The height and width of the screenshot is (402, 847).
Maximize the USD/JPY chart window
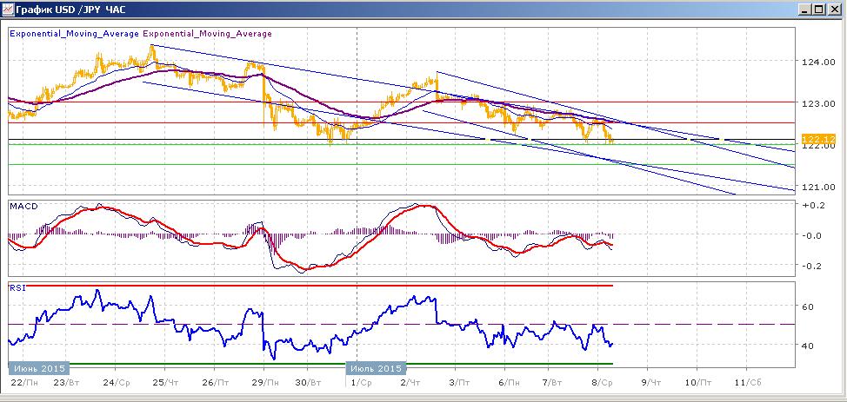[819, 10]
